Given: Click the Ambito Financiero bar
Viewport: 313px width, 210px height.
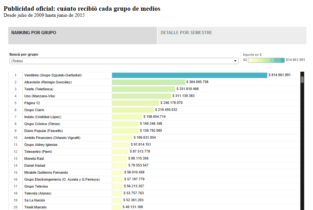Looking at the screenshot, I should click(x=122, y=138).
